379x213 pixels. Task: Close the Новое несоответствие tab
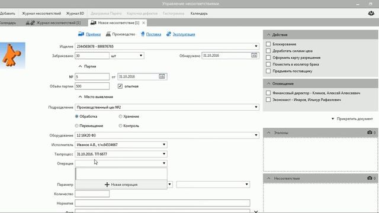143,22
